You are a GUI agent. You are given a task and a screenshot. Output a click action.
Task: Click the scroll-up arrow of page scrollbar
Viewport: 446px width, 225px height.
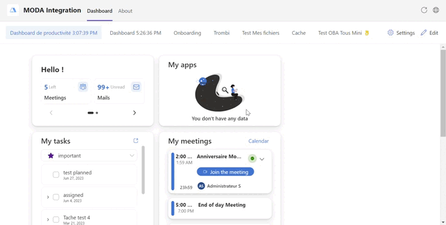(x=443, y=47)
